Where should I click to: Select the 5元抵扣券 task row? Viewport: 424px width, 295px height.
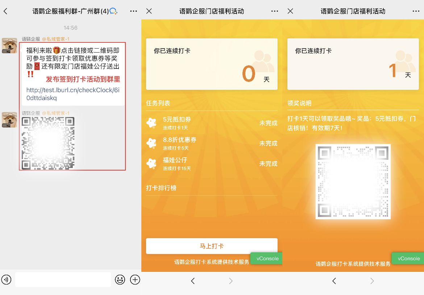pos(212,123)
